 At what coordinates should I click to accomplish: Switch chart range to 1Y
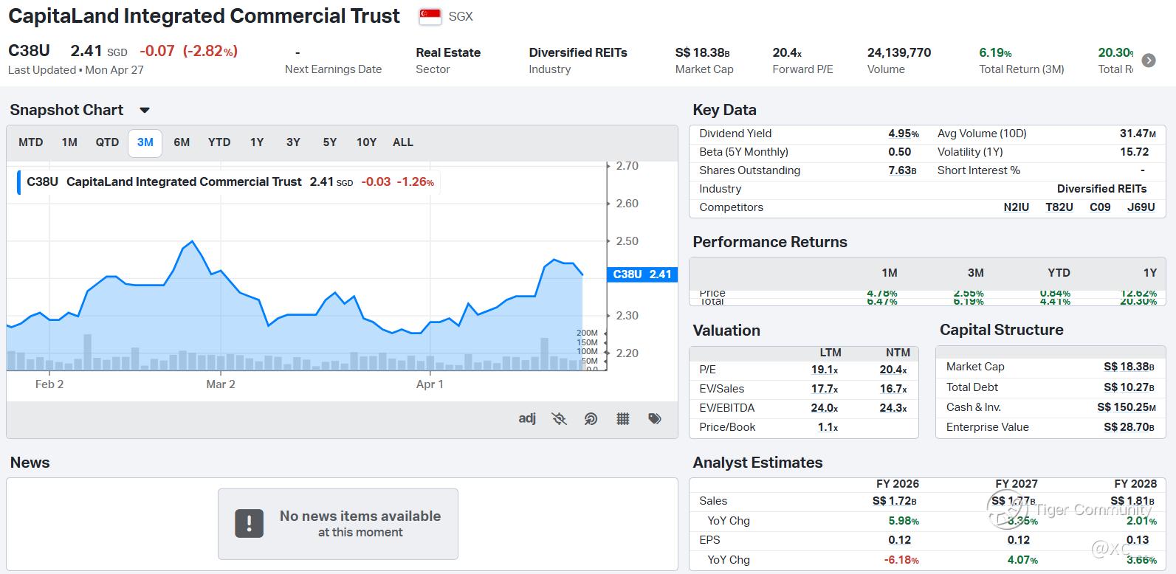tap(256, 142)
